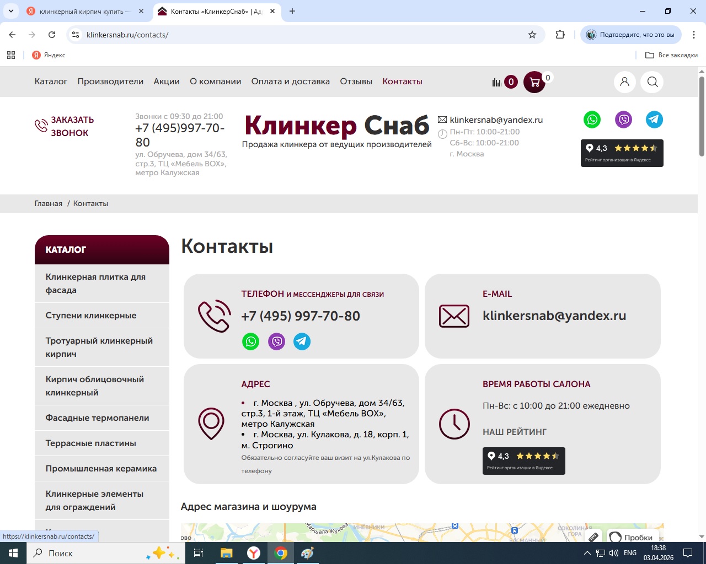Call the header phone number +7 (495)997-70-80
The width and height of the screenshot is (706, 564).
[180, 135]
